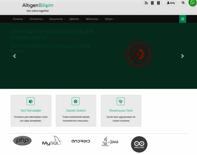This screenshot has width=197, height=155.
Task: Open the KAMU BİLİŞİM HİZMETİ ISO BELGESİ heading
Action: tap(52, 35)
